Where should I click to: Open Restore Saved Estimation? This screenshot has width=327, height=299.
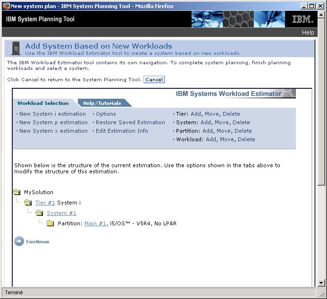(x=130, y=122)
